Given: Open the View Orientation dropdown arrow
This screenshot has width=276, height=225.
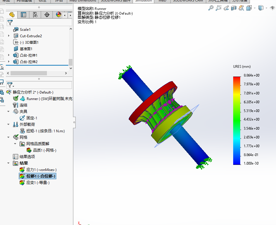Looking at the screenshot, I should [255, 8].
